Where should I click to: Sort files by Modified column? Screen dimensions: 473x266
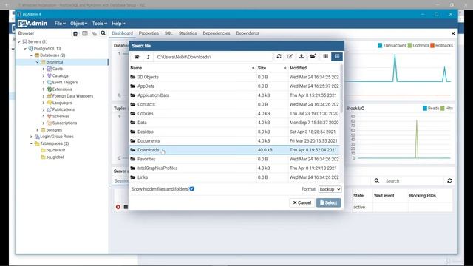314,68
